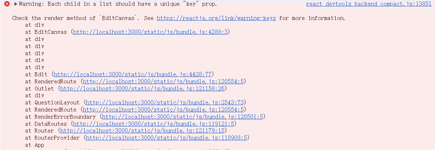Open Outlet bundle.js:121158:26 link

coord(142,88)
